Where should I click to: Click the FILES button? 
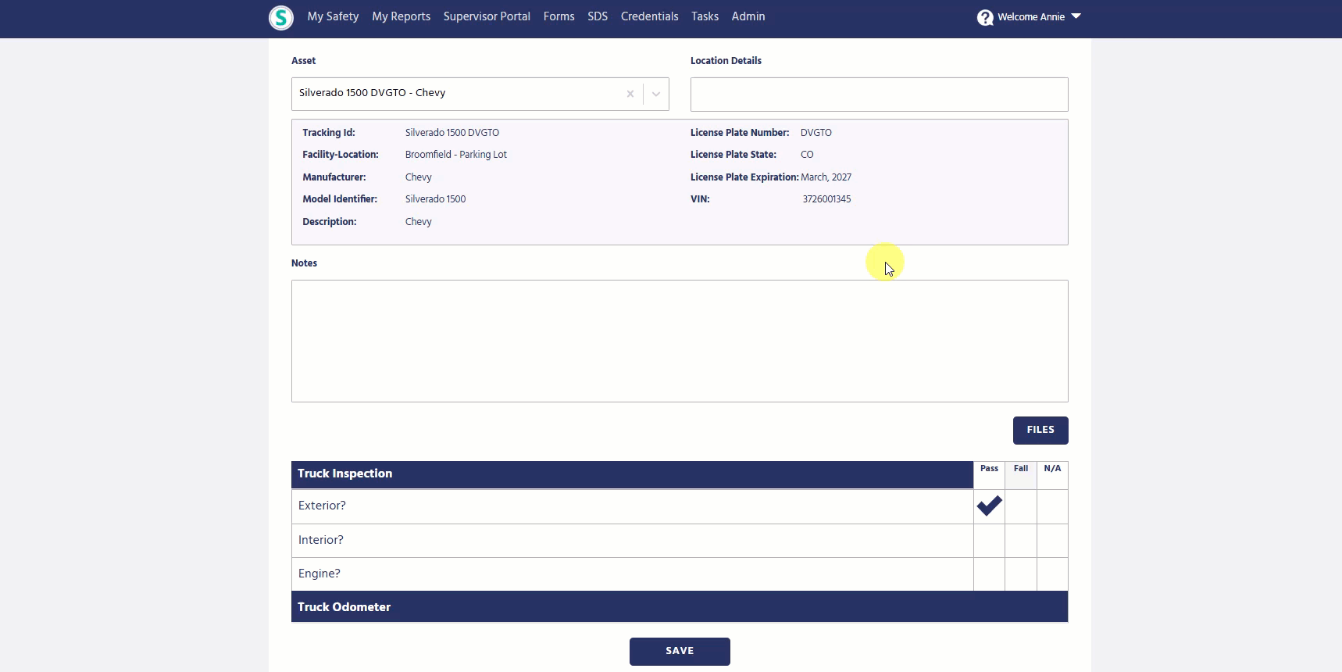tap(1040, 431)
